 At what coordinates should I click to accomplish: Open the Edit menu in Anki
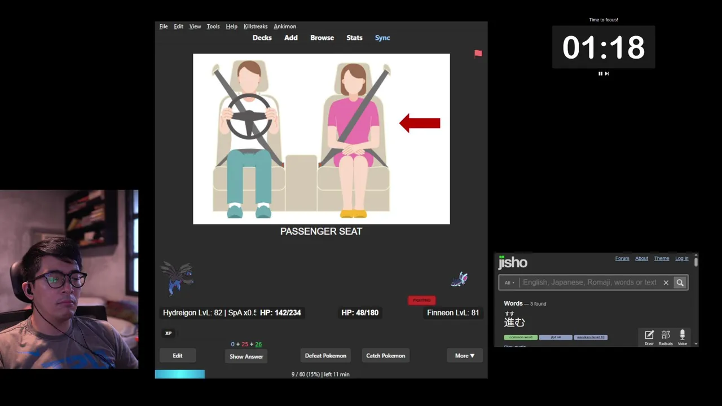(x=178, y=27)
